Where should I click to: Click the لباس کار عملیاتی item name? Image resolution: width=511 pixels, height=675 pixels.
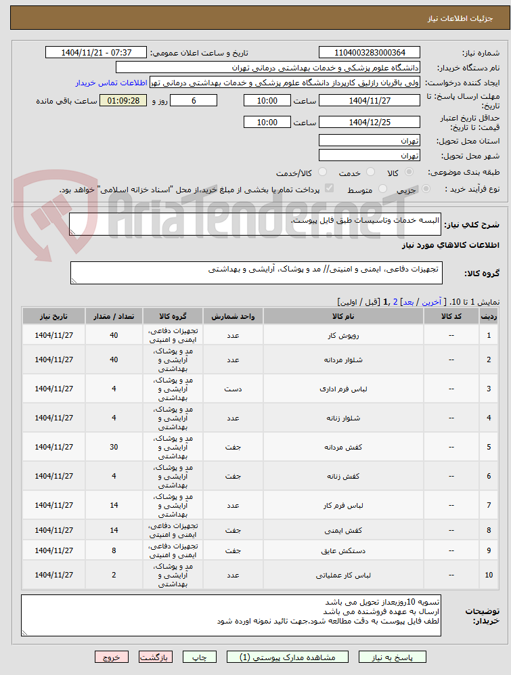pos(343,575)
